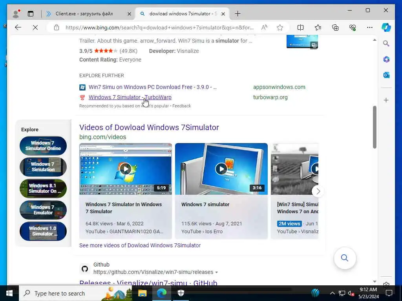Click the floating search magnifier button
Screen dimensions: 402x301
345,258
